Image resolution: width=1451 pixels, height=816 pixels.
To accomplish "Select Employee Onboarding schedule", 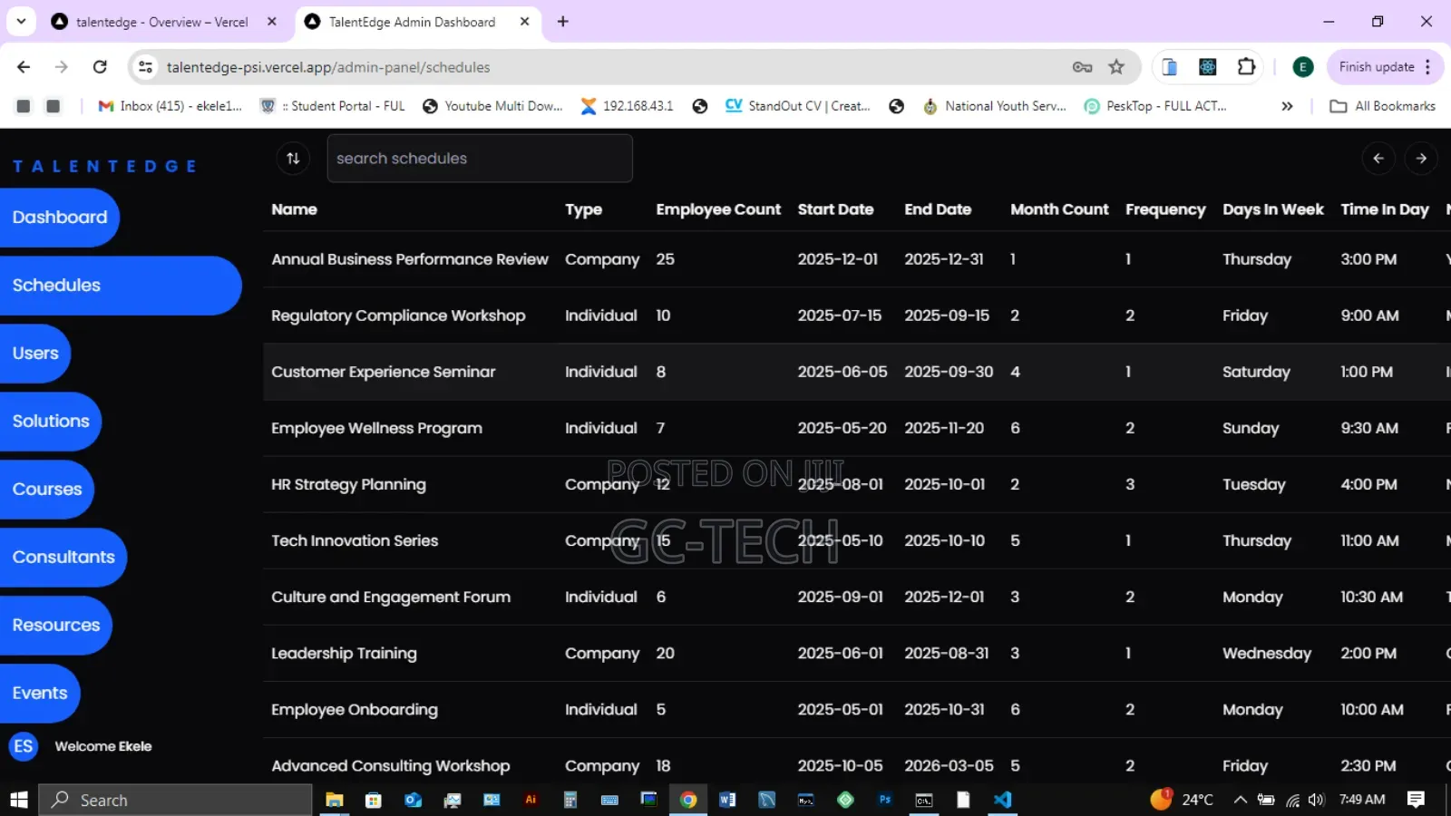I will pyautogui.click(x=857, y=709).
